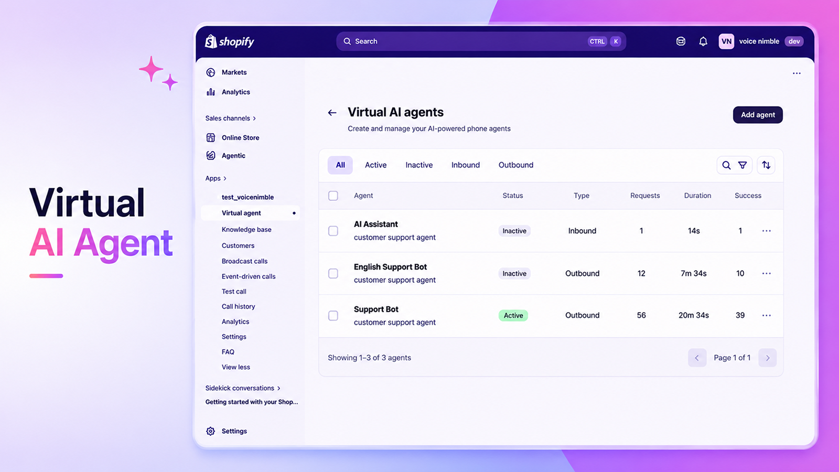Open table search magnifier icon
Image resolution: width=839 pixels, height=472 pixels.
click(726, 165)
